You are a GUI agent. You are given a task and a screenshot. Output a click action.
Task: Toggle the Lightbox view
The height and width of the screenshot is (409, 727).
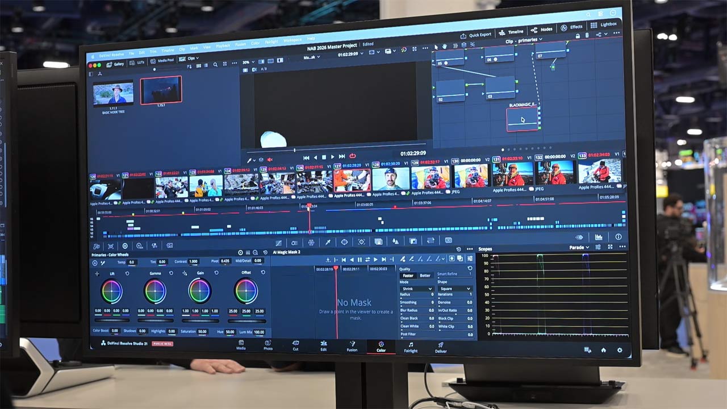604,24
